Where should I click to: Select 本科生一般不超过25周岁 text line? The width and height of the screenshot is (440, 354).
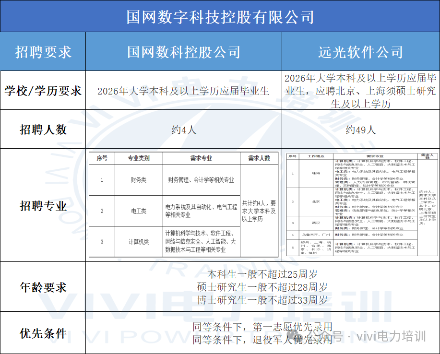tap(262, 275)
